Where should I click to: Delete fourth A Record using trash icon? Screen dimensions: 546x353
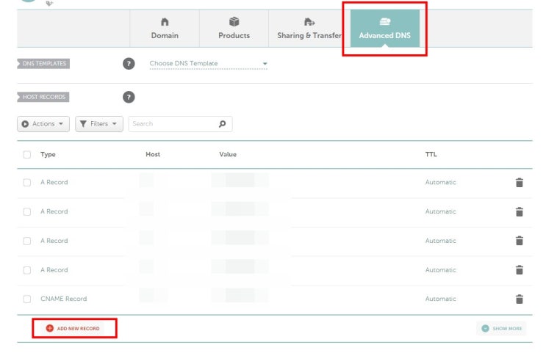click(x=520, y=270)
